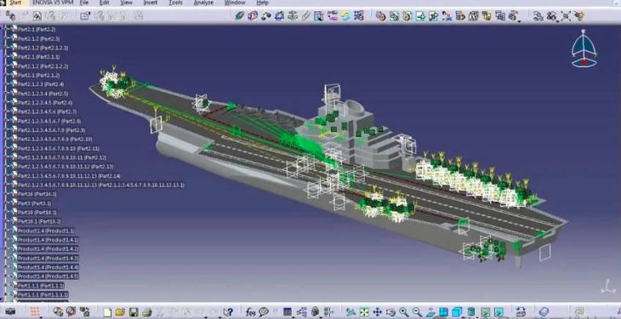Open the Multi Instantiation dropdown arrow
This screenshot has width=621, height=319.
pyautogui.click(x=519, y=21)
